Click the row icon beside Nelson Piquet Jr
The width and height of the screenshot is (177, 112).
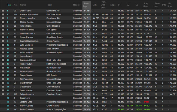pos(3,33)
